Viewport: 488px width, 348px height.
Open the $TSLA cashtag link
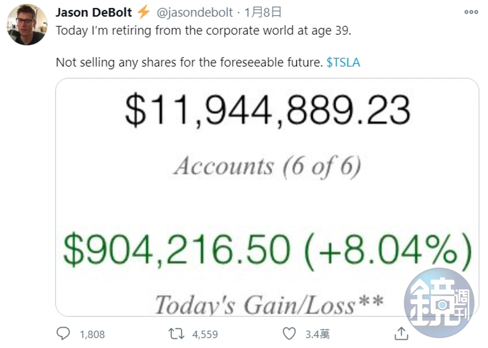[343, 63]
